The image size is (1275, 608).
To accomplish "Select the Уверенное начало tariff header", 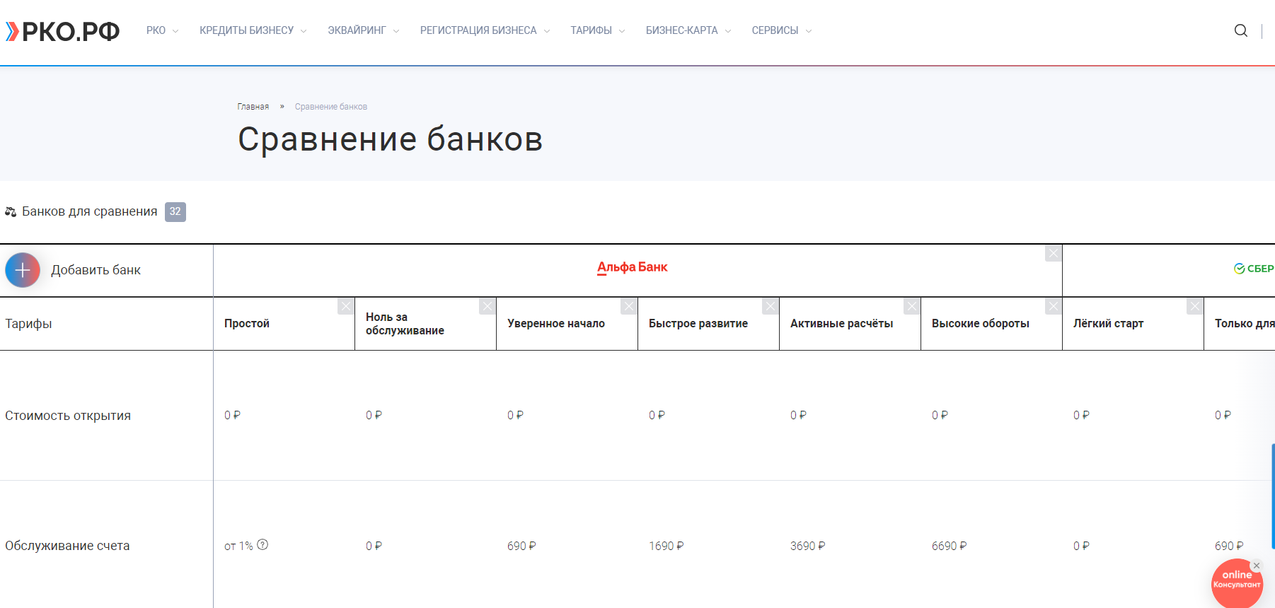I will pyautogui.click(x=556, y=323).
